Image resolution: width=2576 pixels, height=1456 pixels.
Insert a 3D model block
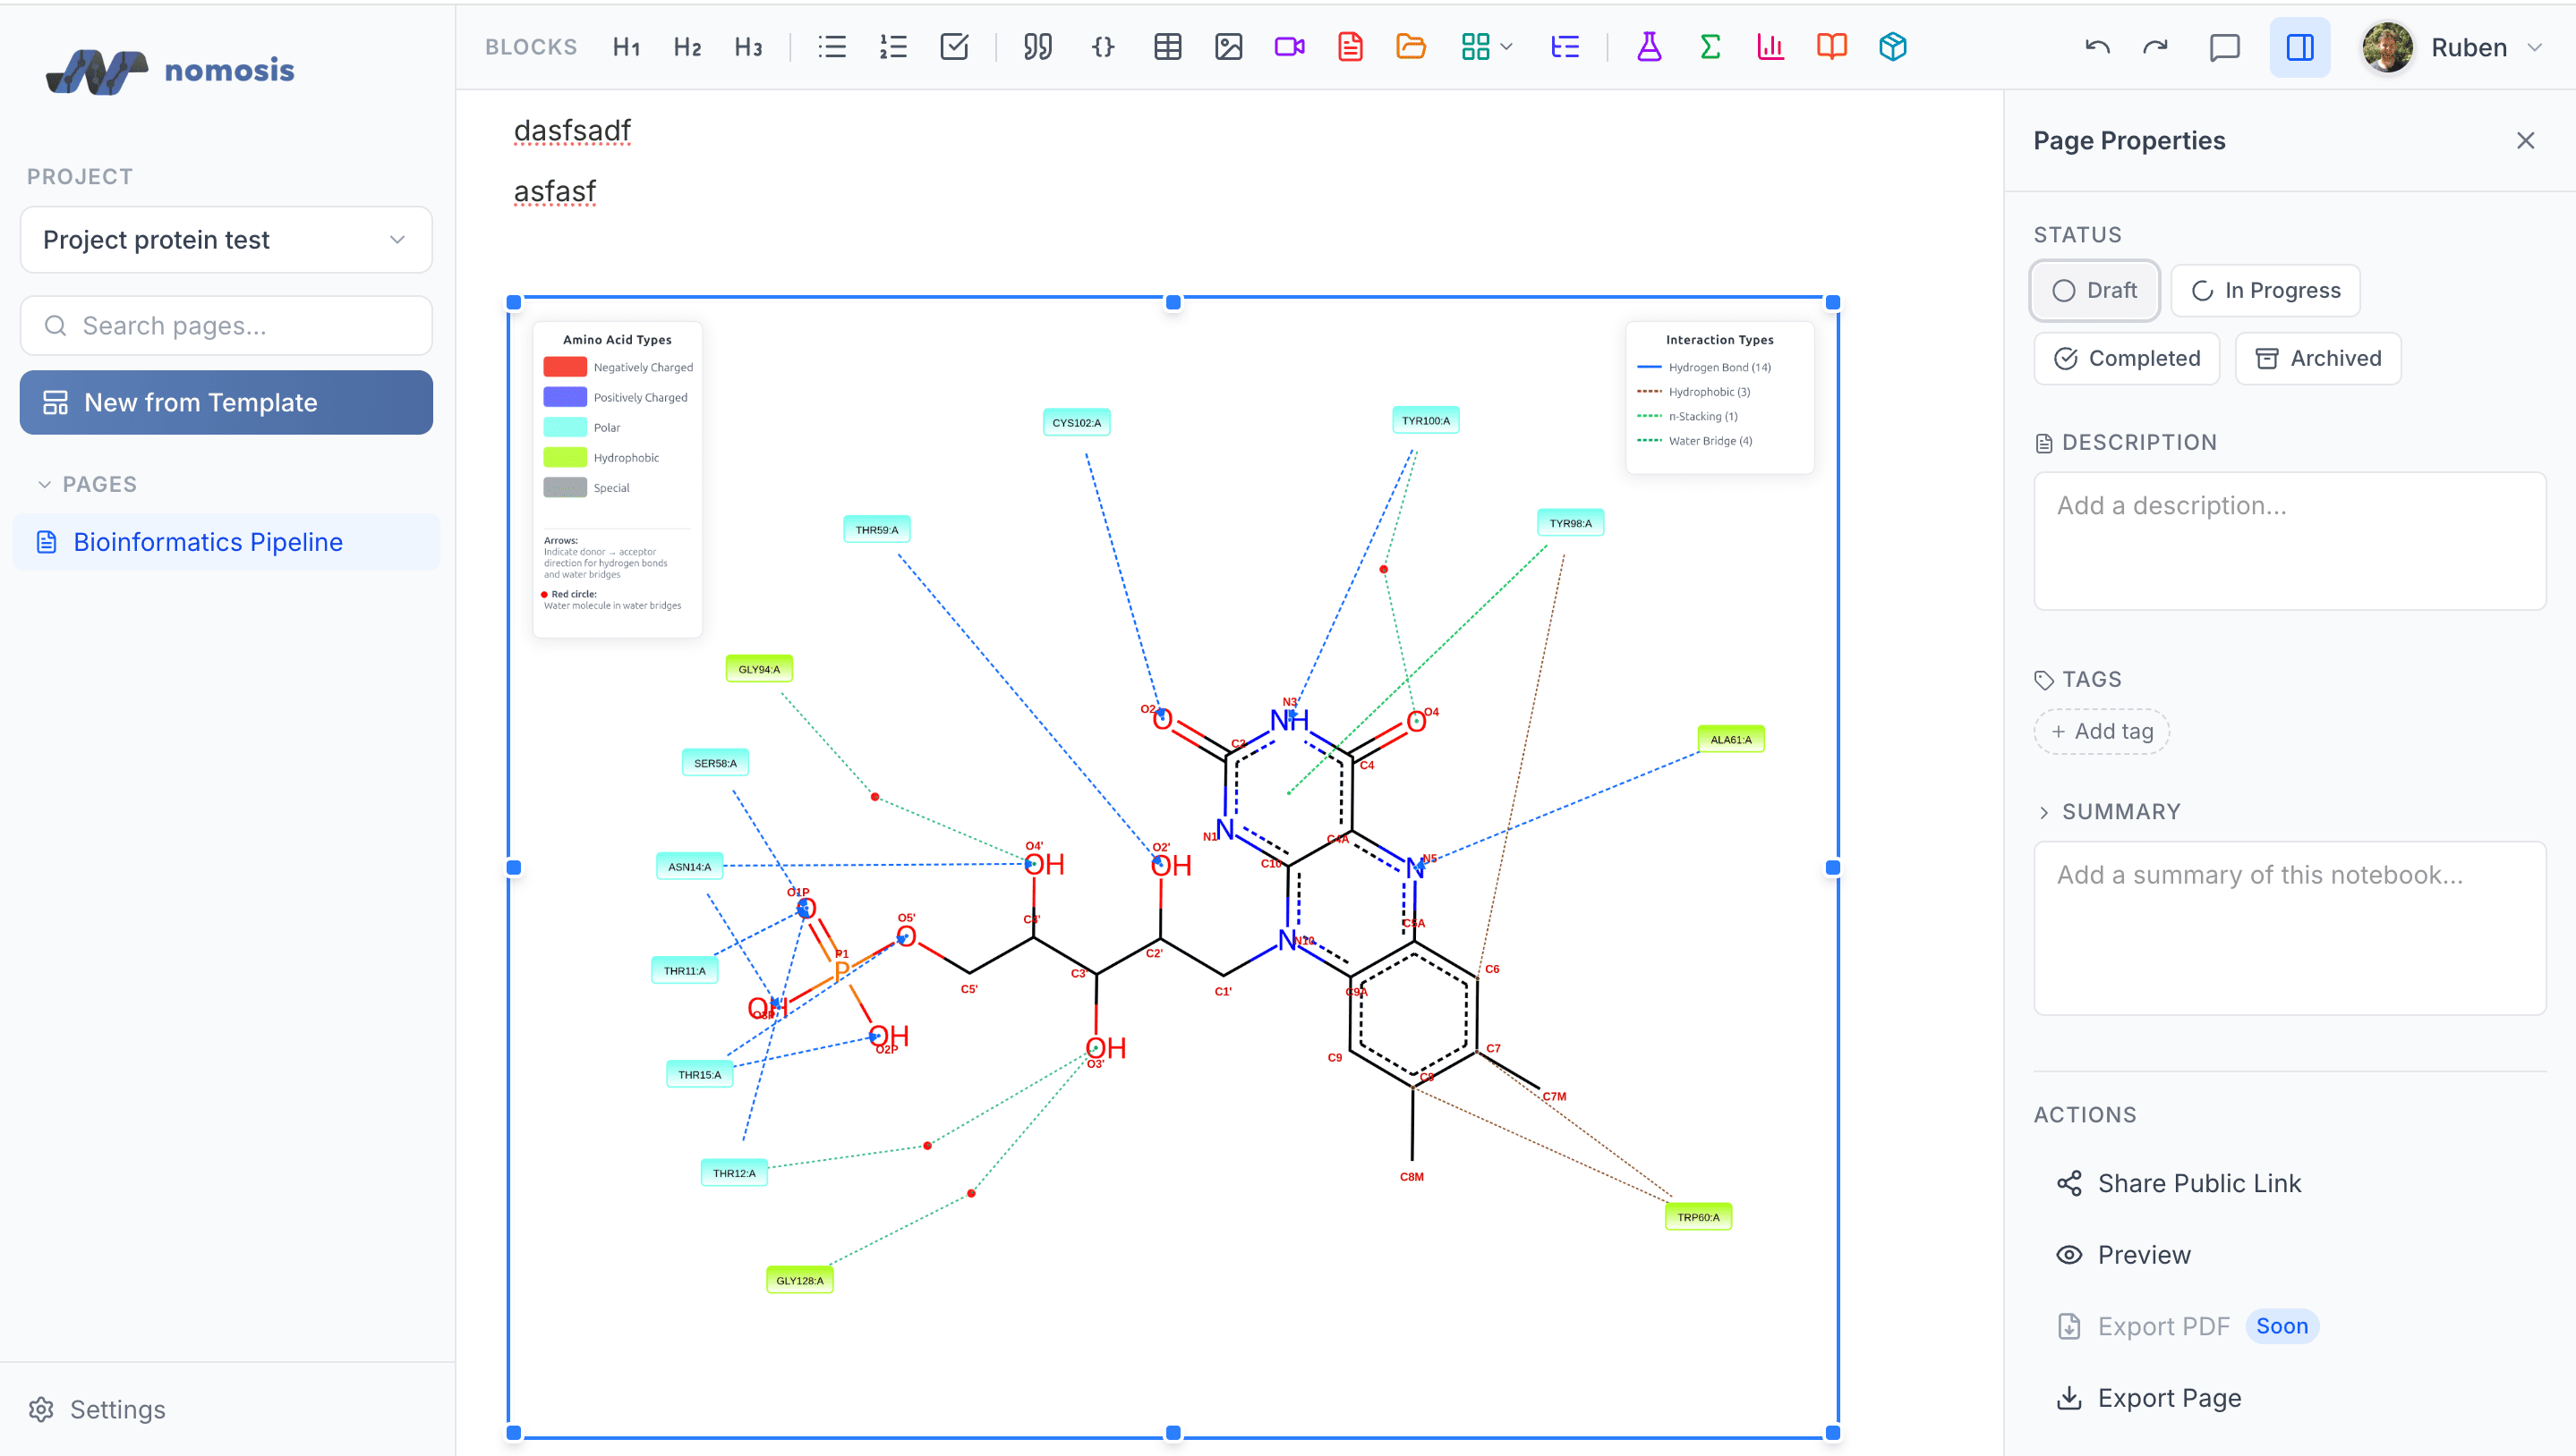coord(1891,46)
